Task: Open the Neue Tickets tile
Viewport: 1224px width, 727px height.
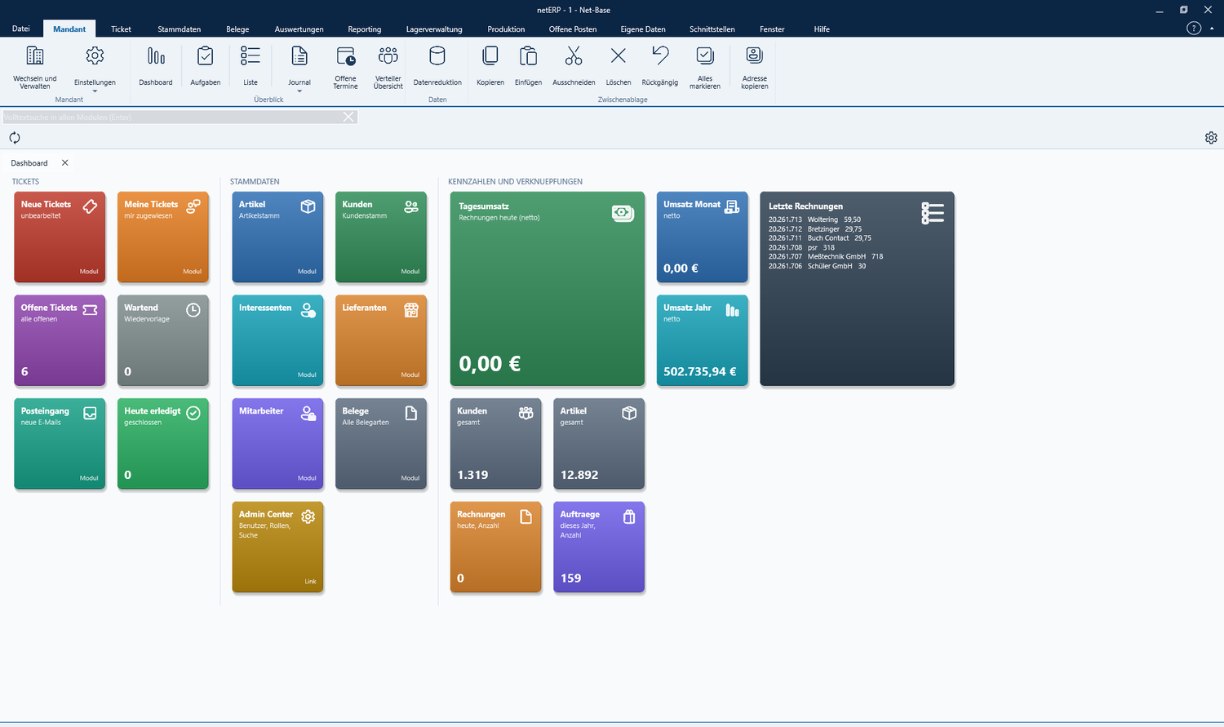Action: point(60,237)
